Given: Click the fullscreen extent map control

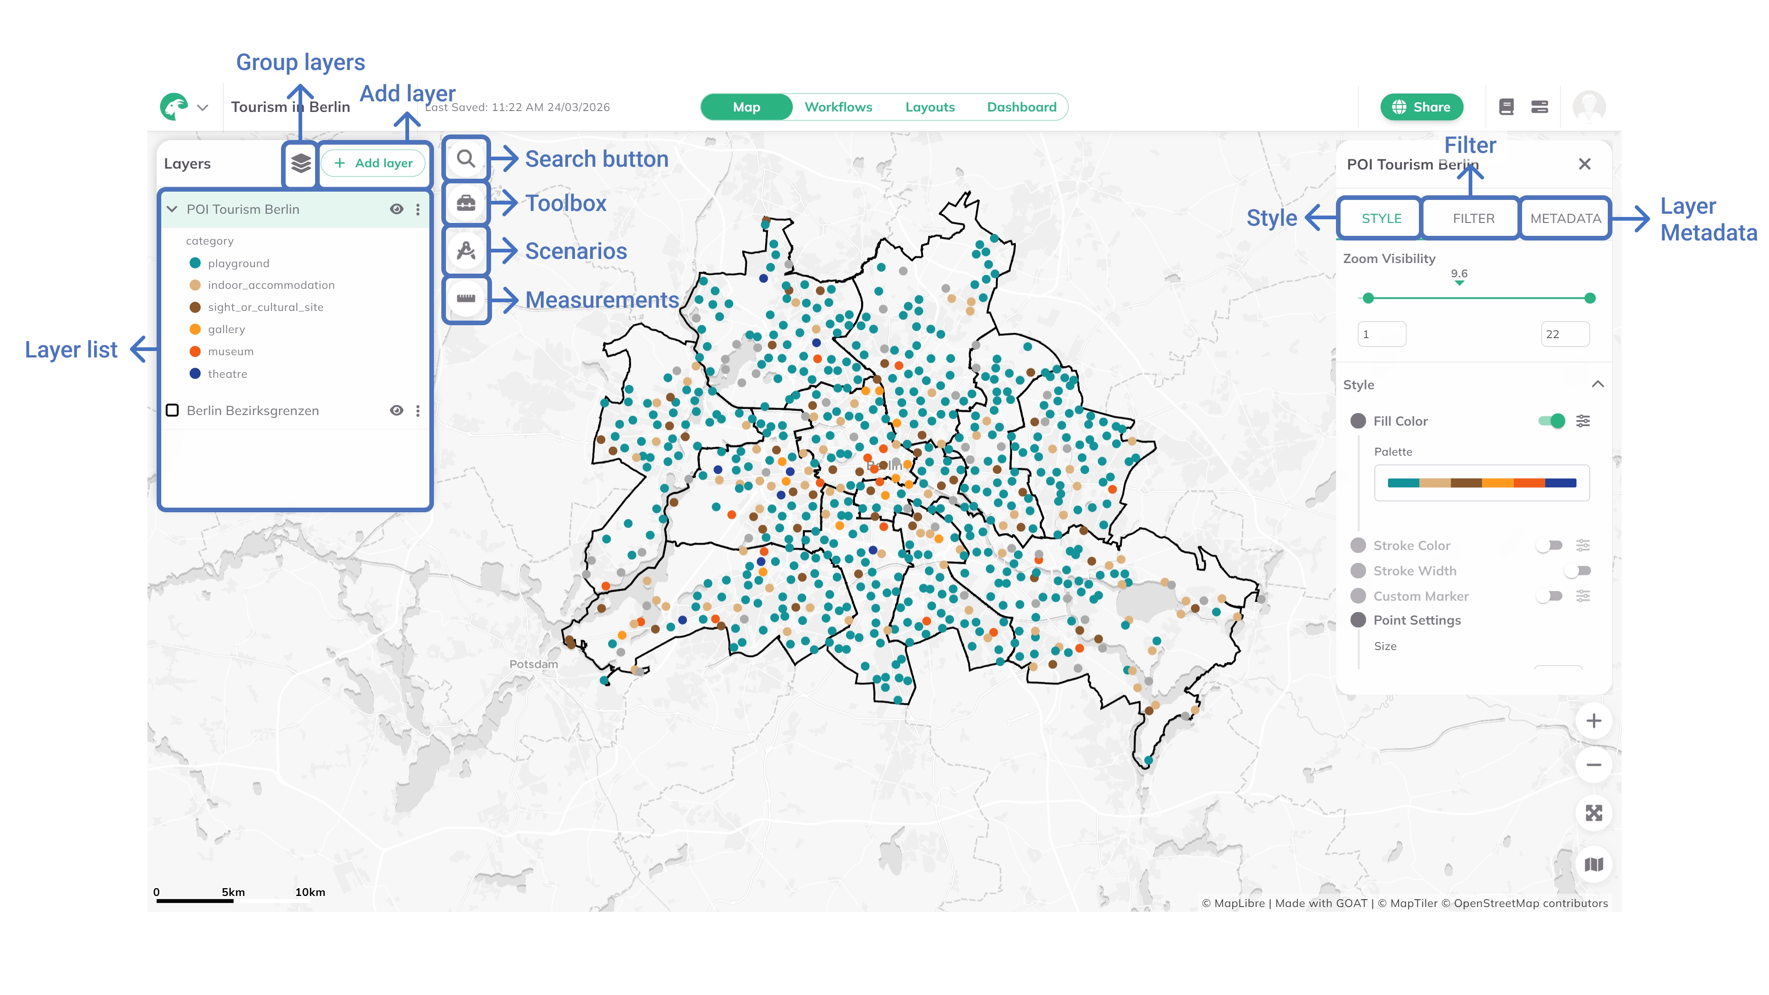Looking at the screenshot, I should (x=1594, y=813).
